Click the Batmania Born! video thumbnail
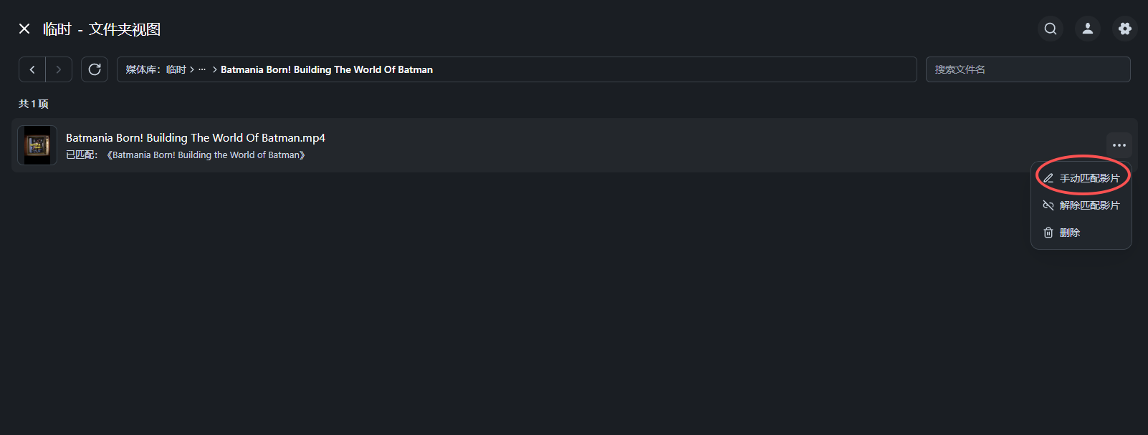1148x435 pixels. point(37,145)
